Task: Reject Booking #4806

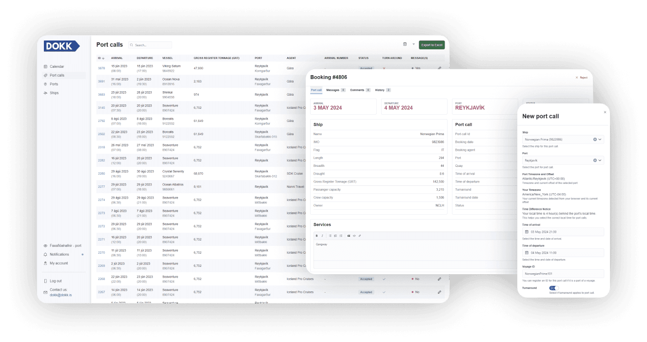Action: click(581, 78)
